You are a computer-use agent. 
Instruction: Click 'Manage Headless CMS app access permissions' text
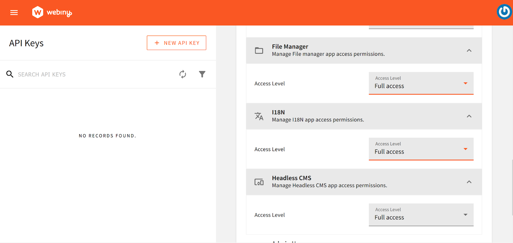[330, 185]
